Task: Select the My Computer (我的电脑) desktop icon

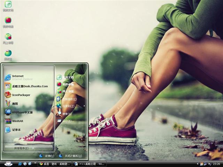Action: click(8, 22)
